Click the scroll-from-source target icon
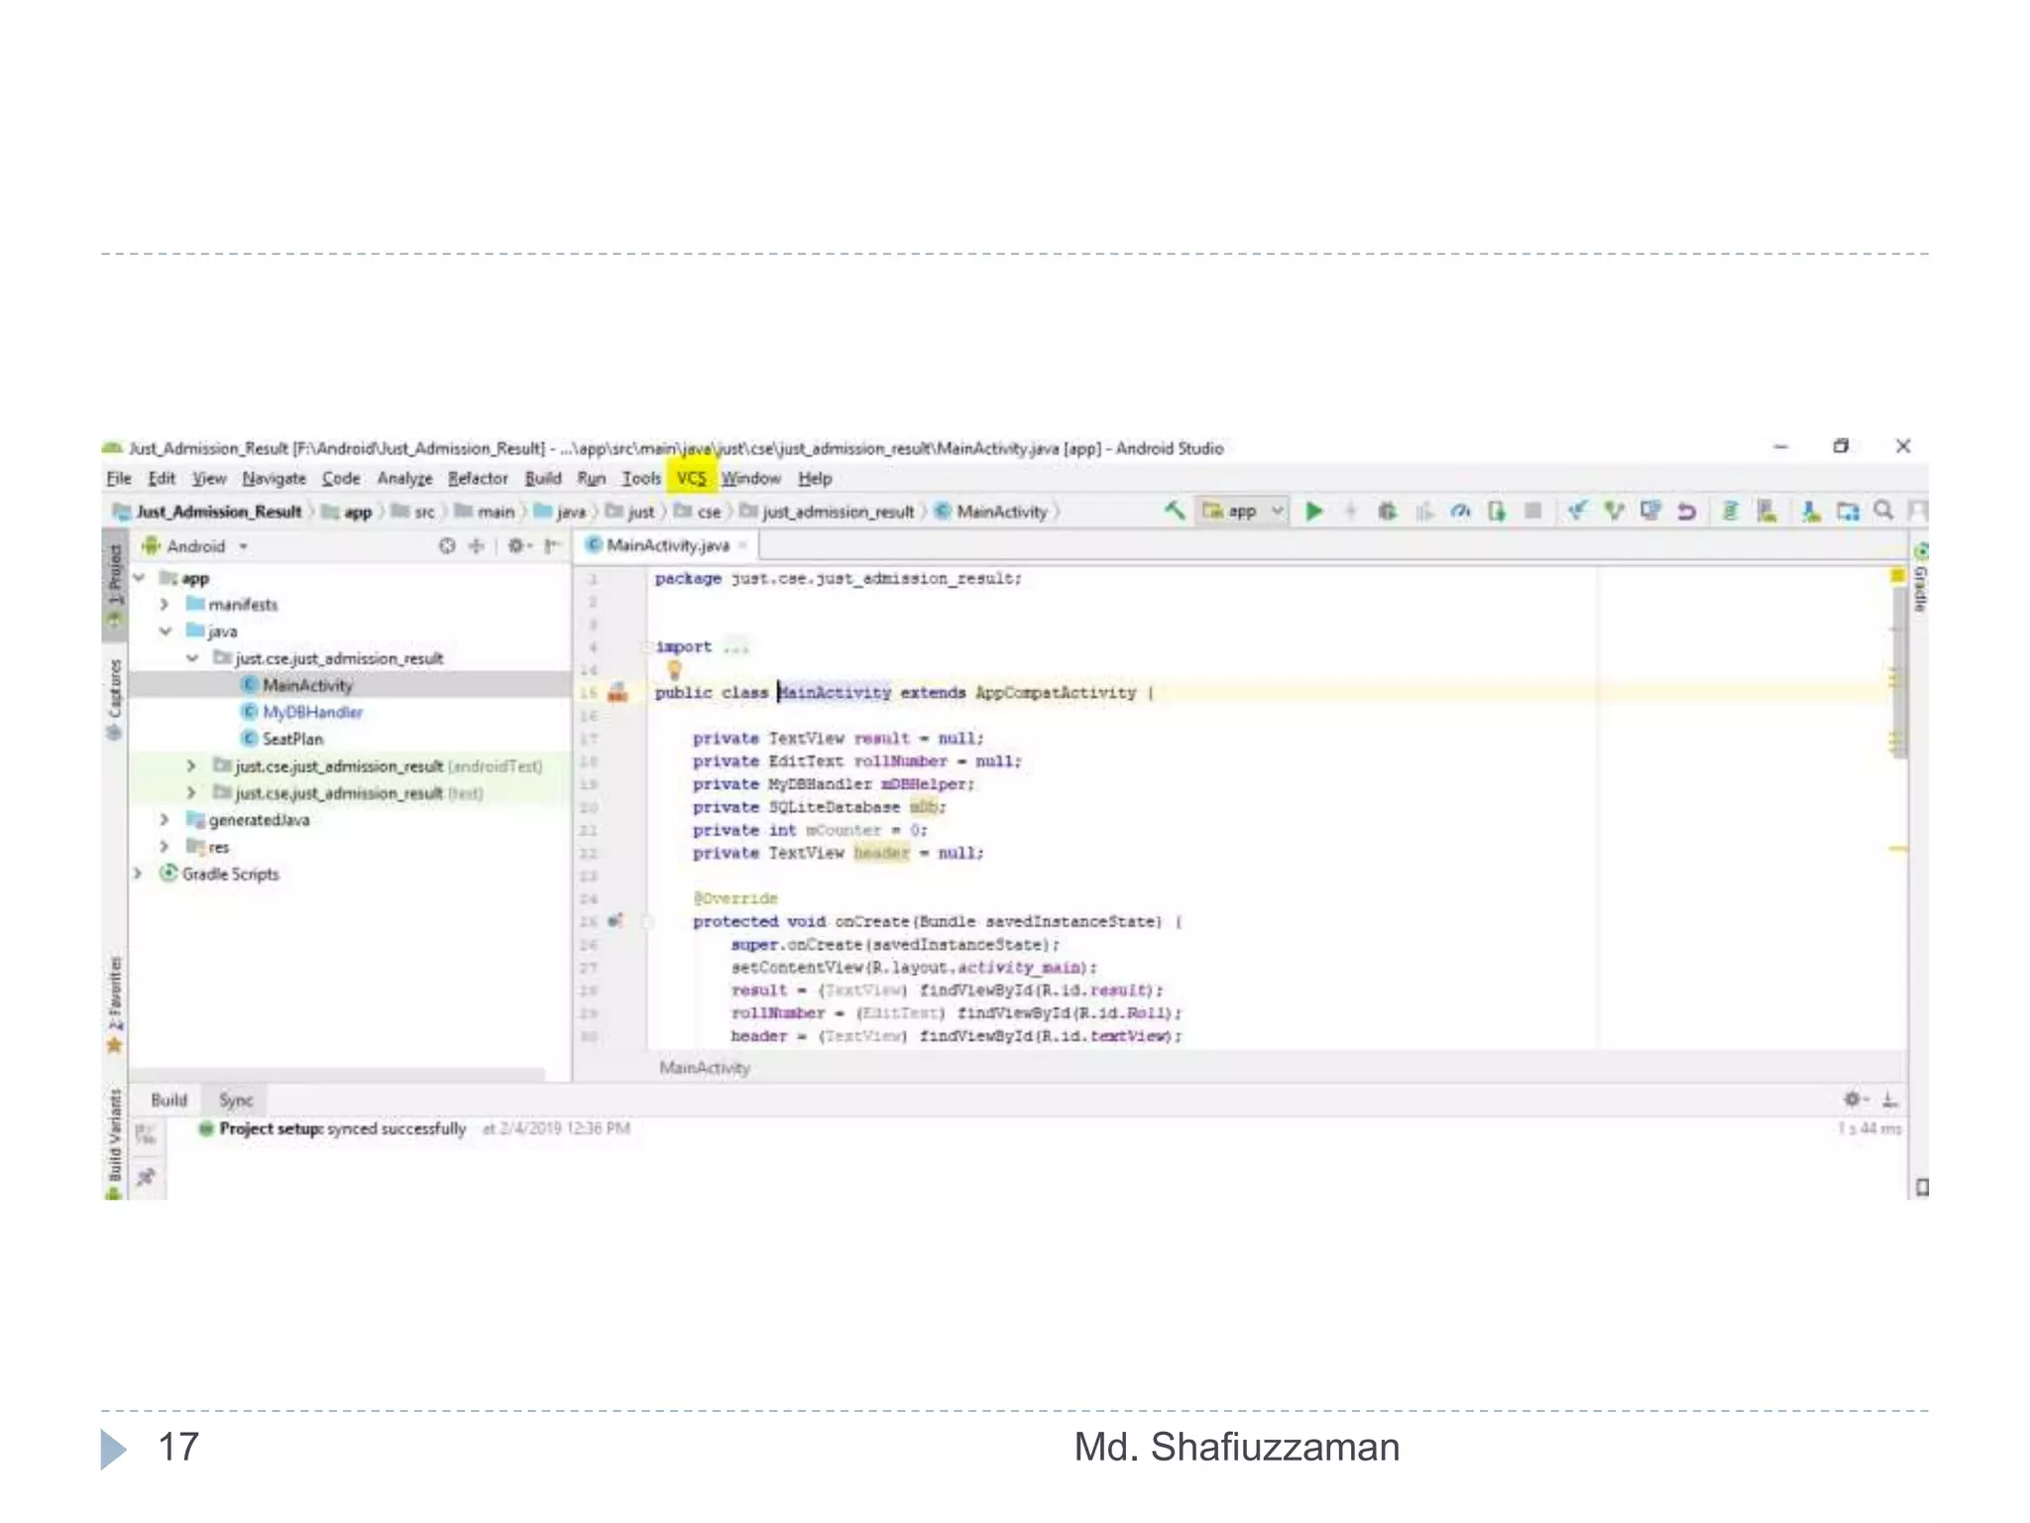2030x1523 pixels. coord(447,545)
